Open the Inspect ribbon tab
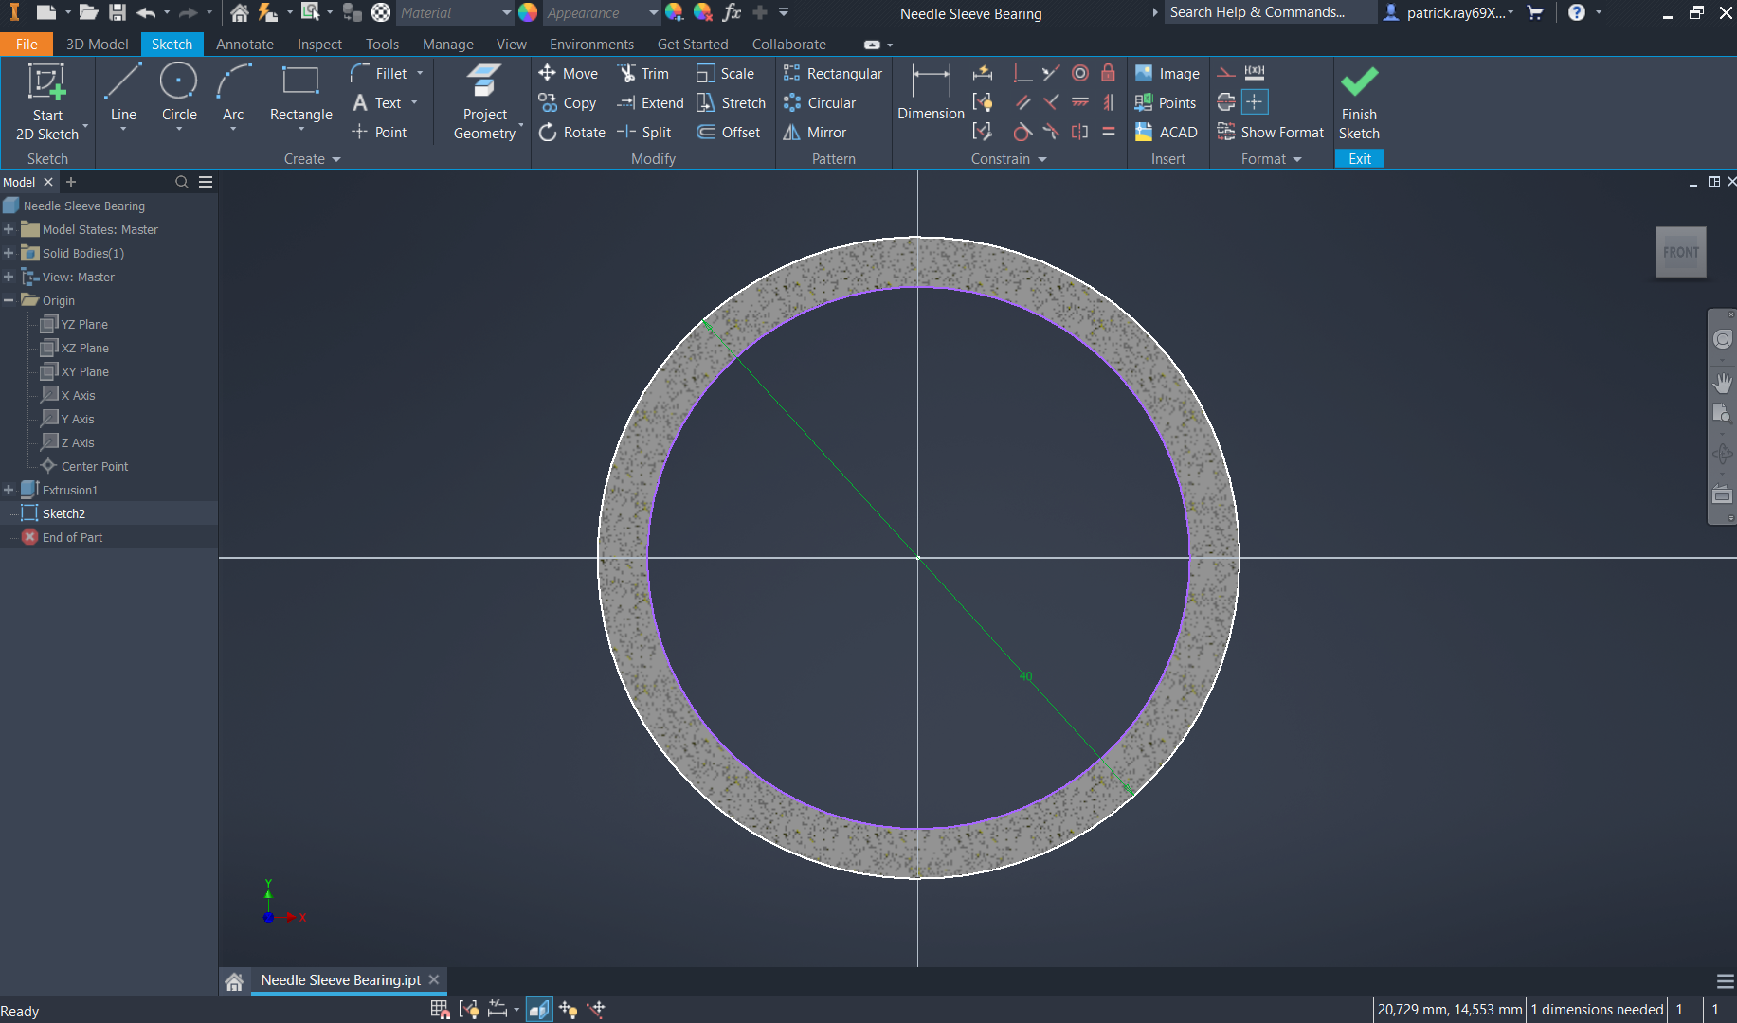The height and width of the screenshot is (1023, 1737). tap(319, 45)
